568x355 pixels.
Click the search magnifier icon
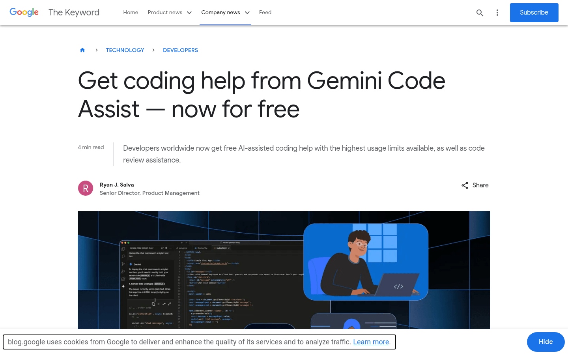coord(480,13)
